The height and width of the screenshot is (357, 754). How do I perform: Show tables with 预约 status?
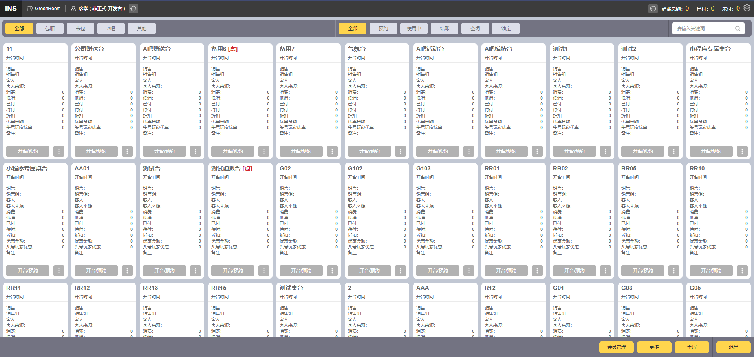[x=383, y=29]
